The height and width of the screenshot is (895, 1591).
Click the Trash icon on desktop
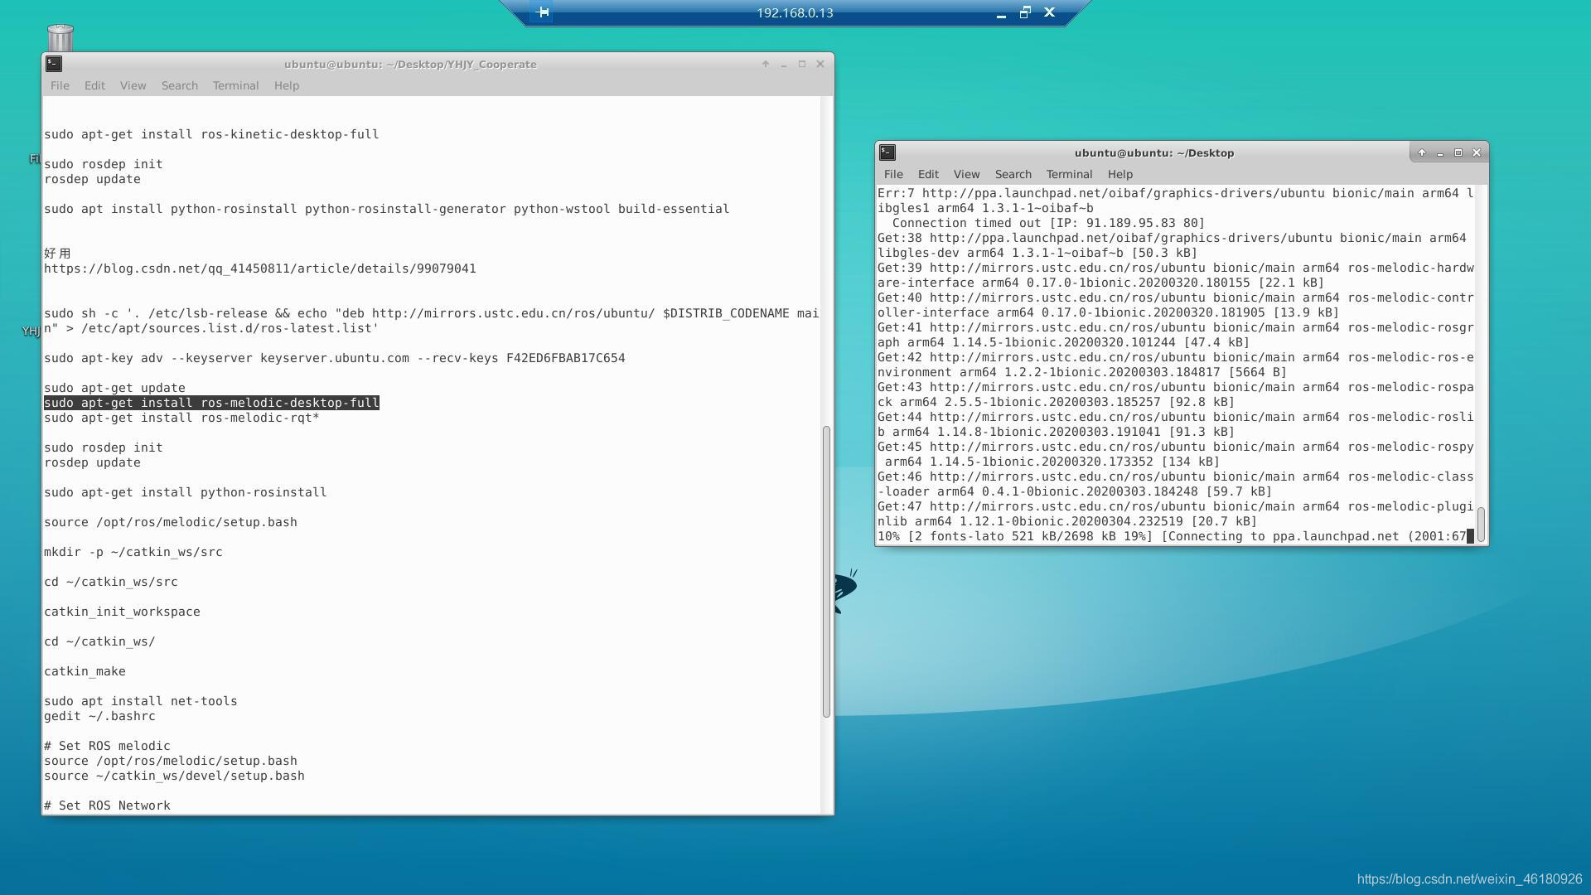pos(60,37)
